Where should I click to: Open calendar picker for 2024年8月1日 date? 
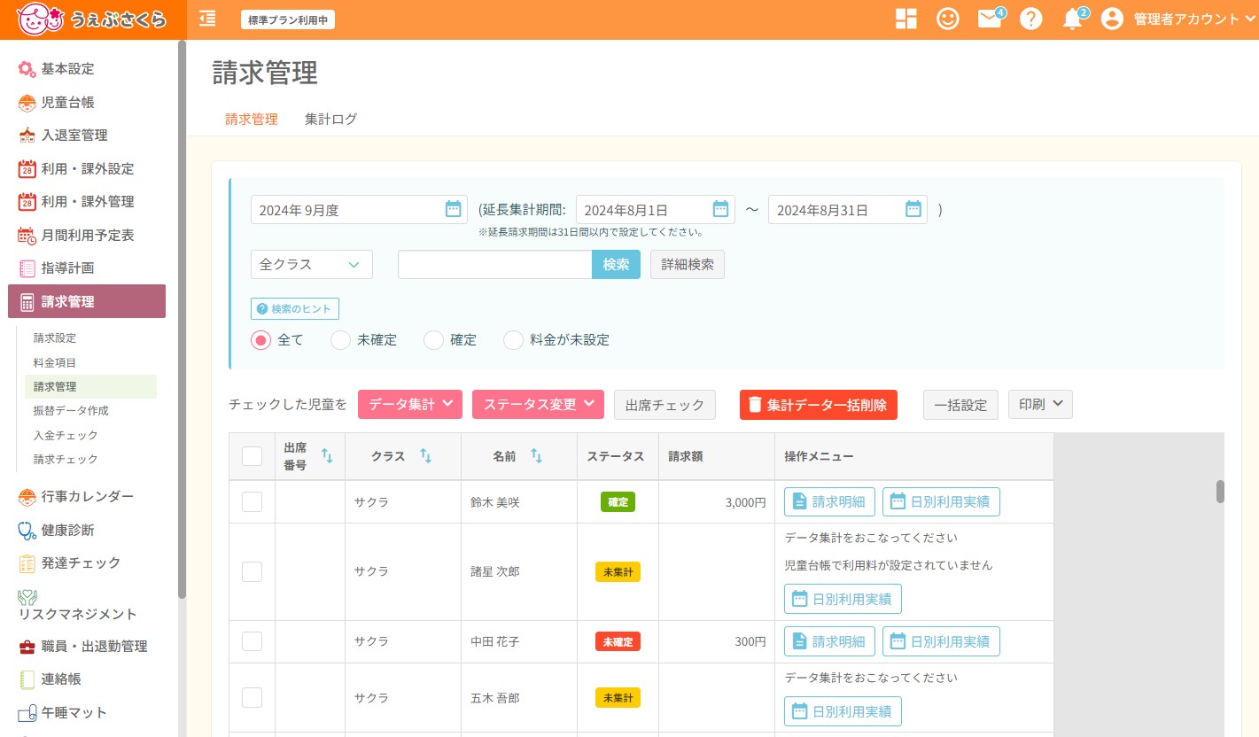(720, 209)
